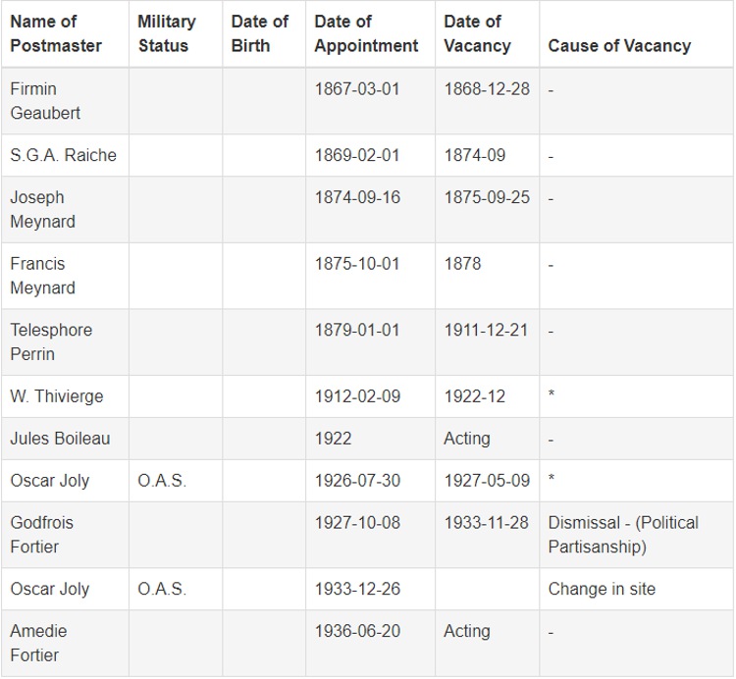Select the 'Date of Birth' header cell
Image resolution: width=736 pixels, height=679 pixels.
pyautogui.click(x=260, y=33)
